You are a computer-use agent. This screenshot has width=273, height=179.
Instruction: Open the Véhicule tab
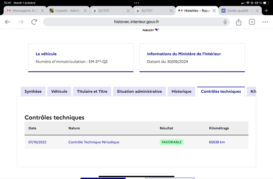[x=59, y=91]
